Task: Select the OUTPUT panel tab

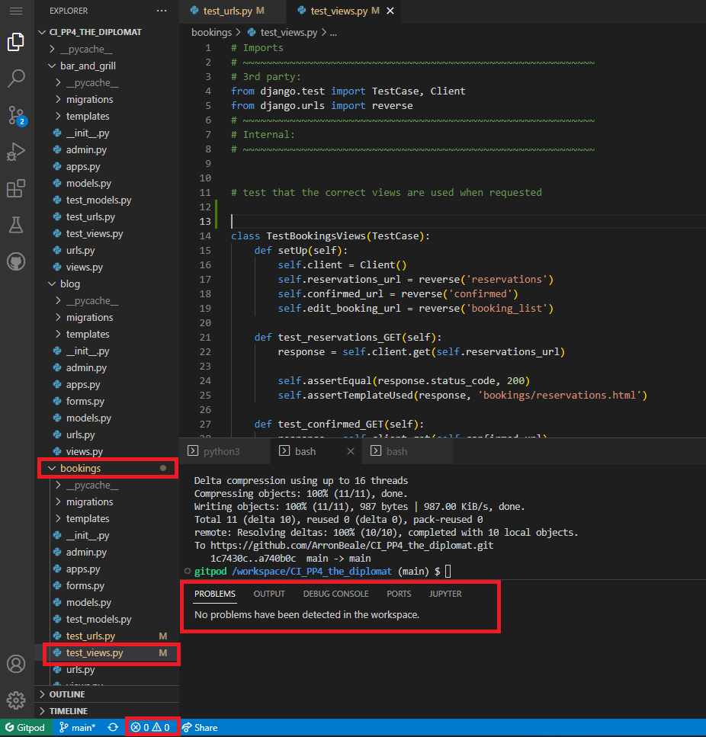Action: coord(269,594)
